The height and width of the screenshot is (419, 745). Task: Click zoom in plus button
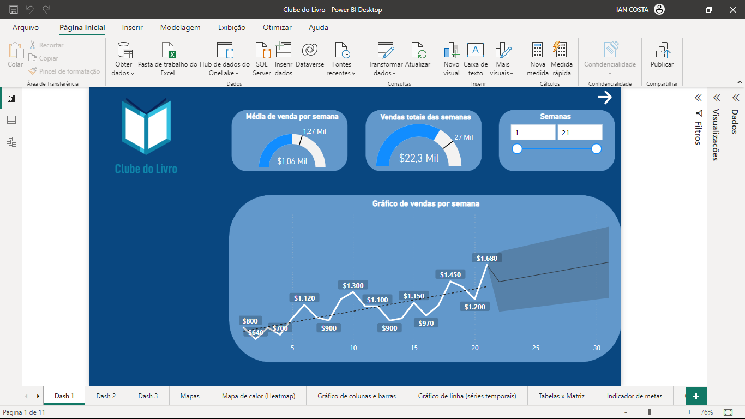click(x=689, y=412)
